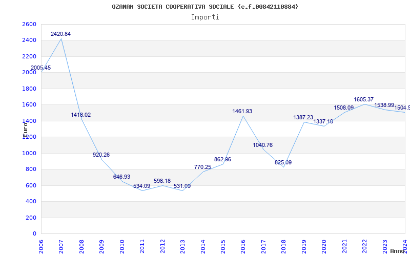Click the 2014 x-axis year label
The image size is (410, 256).
click(203, 247)
